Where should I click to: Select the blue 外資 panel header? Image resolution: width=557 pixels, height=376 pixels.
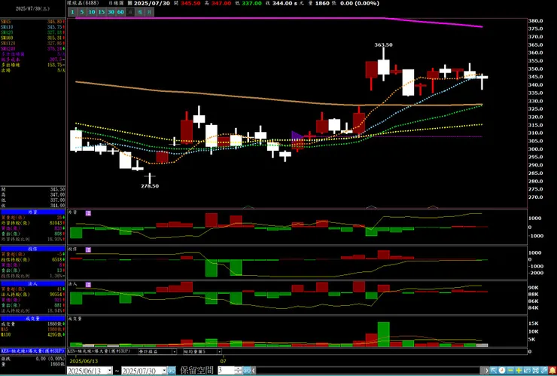pos(32,212)
